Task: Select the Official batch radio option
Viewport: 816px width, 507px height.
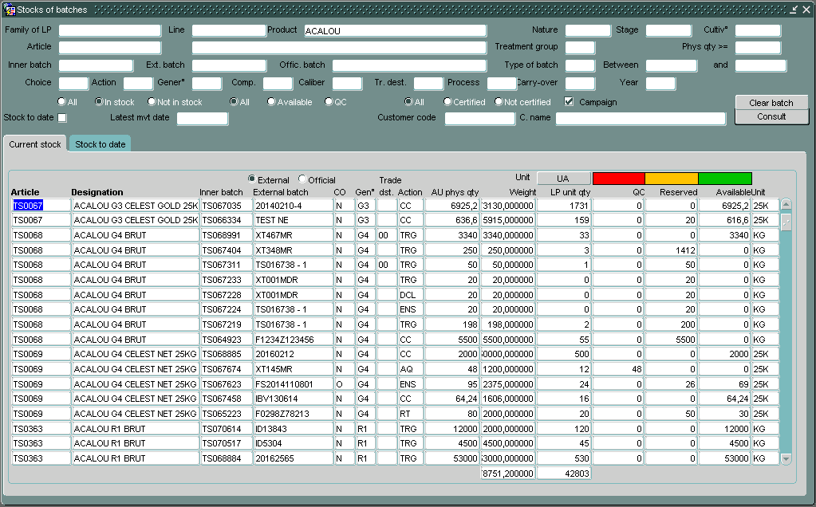Action: [x=302, y=179]
